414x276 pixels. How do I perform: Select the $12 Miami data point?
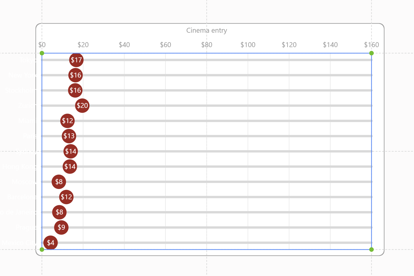tap(68, 121)
